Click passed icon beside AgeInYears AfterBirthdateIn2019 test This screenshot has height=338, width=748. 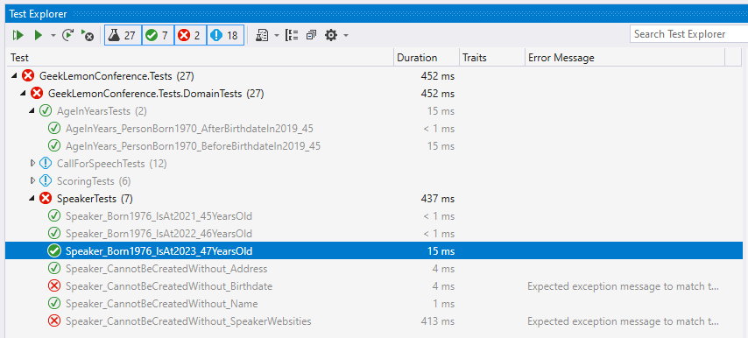[54, 129]
